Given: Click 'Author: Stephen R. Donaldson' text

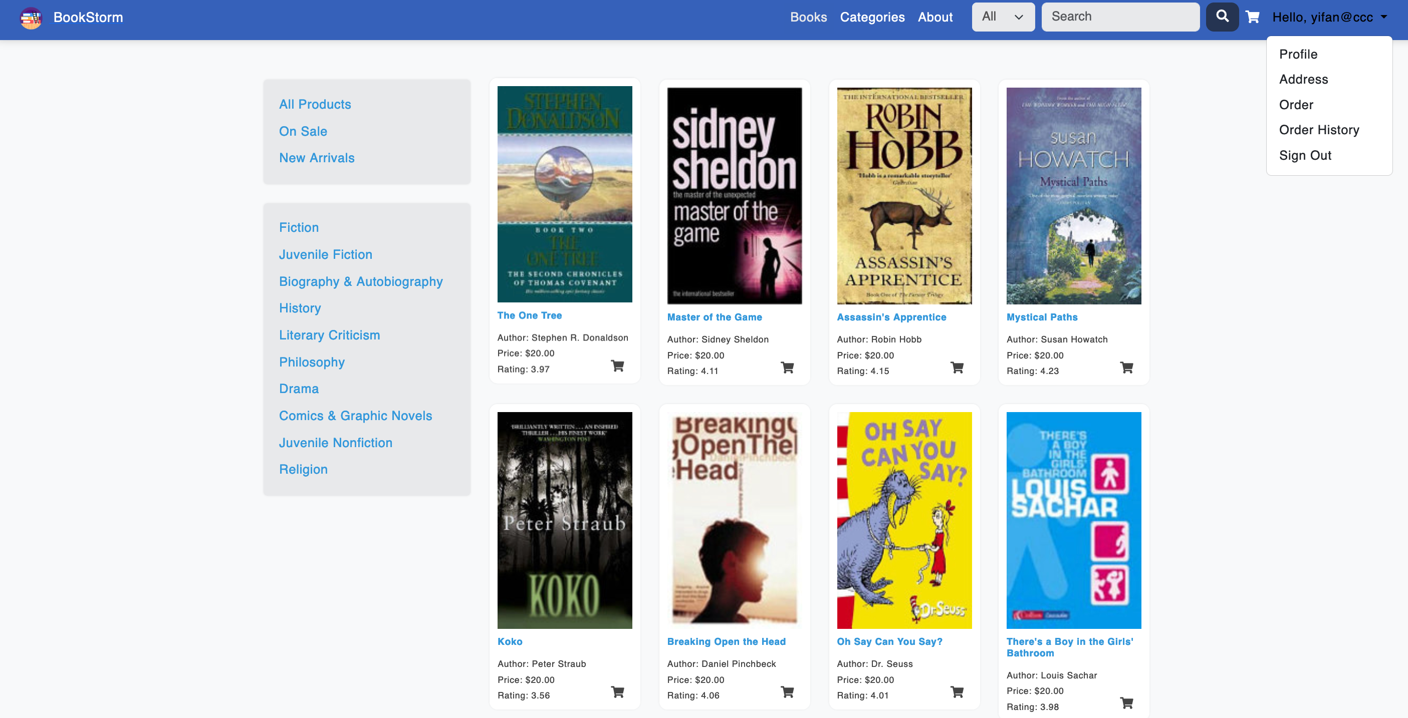Looking at the screenshot, I should [x=562, y=337].
